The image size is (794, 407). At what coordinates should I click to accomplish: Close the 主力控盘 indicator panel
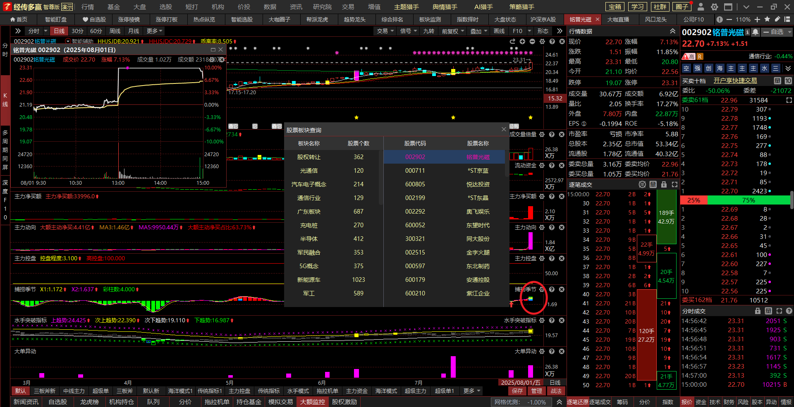[x=562, y=258]
